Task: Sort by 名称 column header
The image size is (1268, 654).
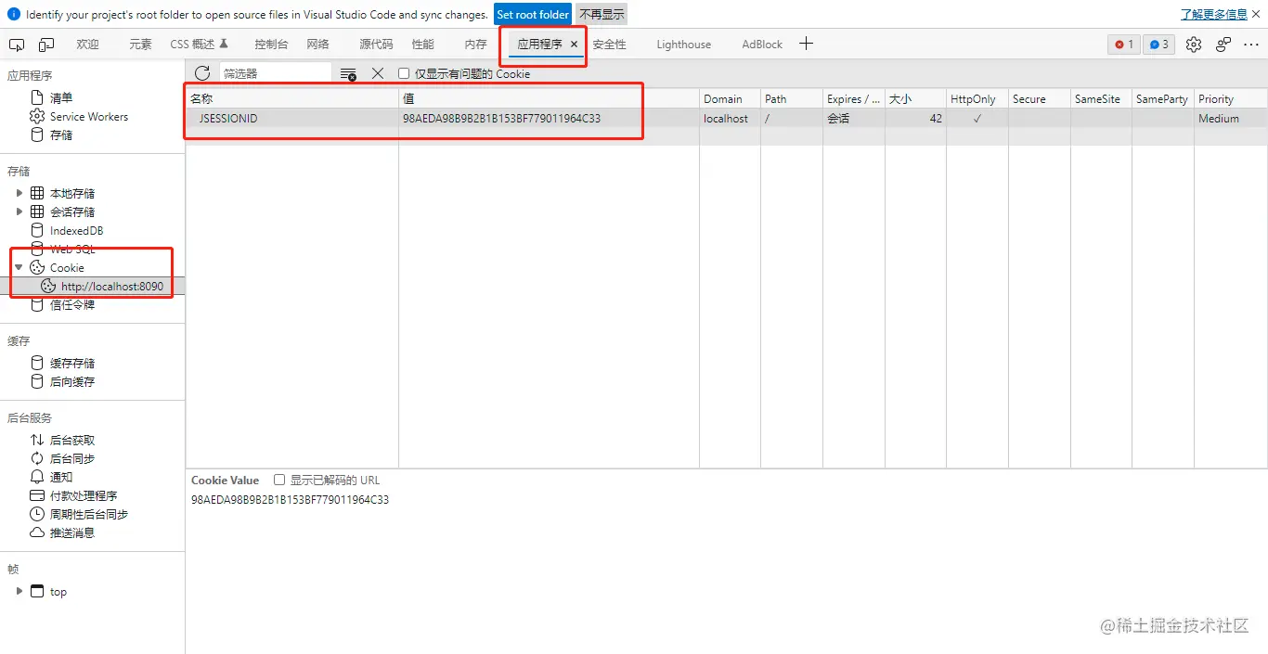Action: (x=292, y=98)
